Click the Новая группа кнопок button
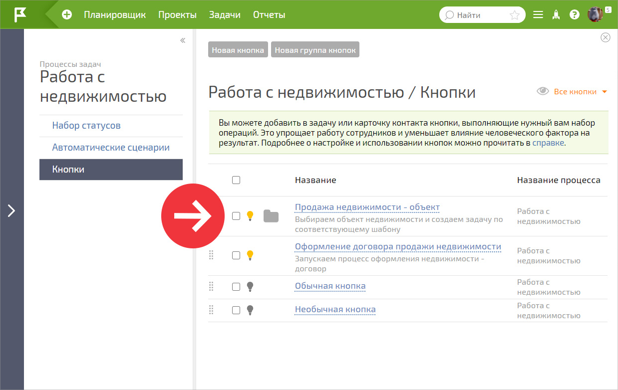 coord(315,50)
